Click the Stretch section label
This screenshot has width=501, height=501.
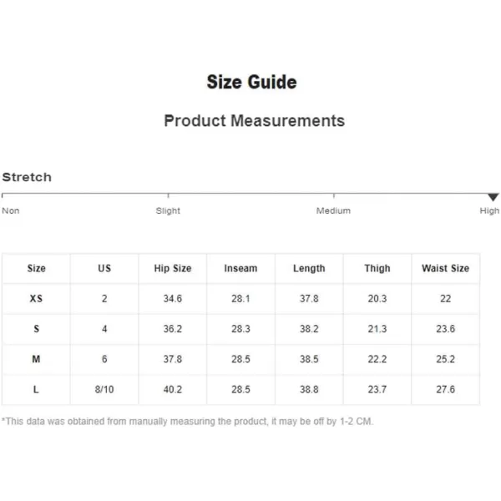tap(27, 177)
